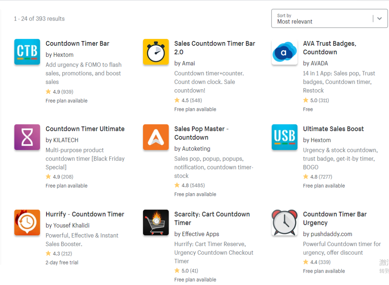
Task: Open Countdown Timer Ultimate title link
Action: coord(85,129)
